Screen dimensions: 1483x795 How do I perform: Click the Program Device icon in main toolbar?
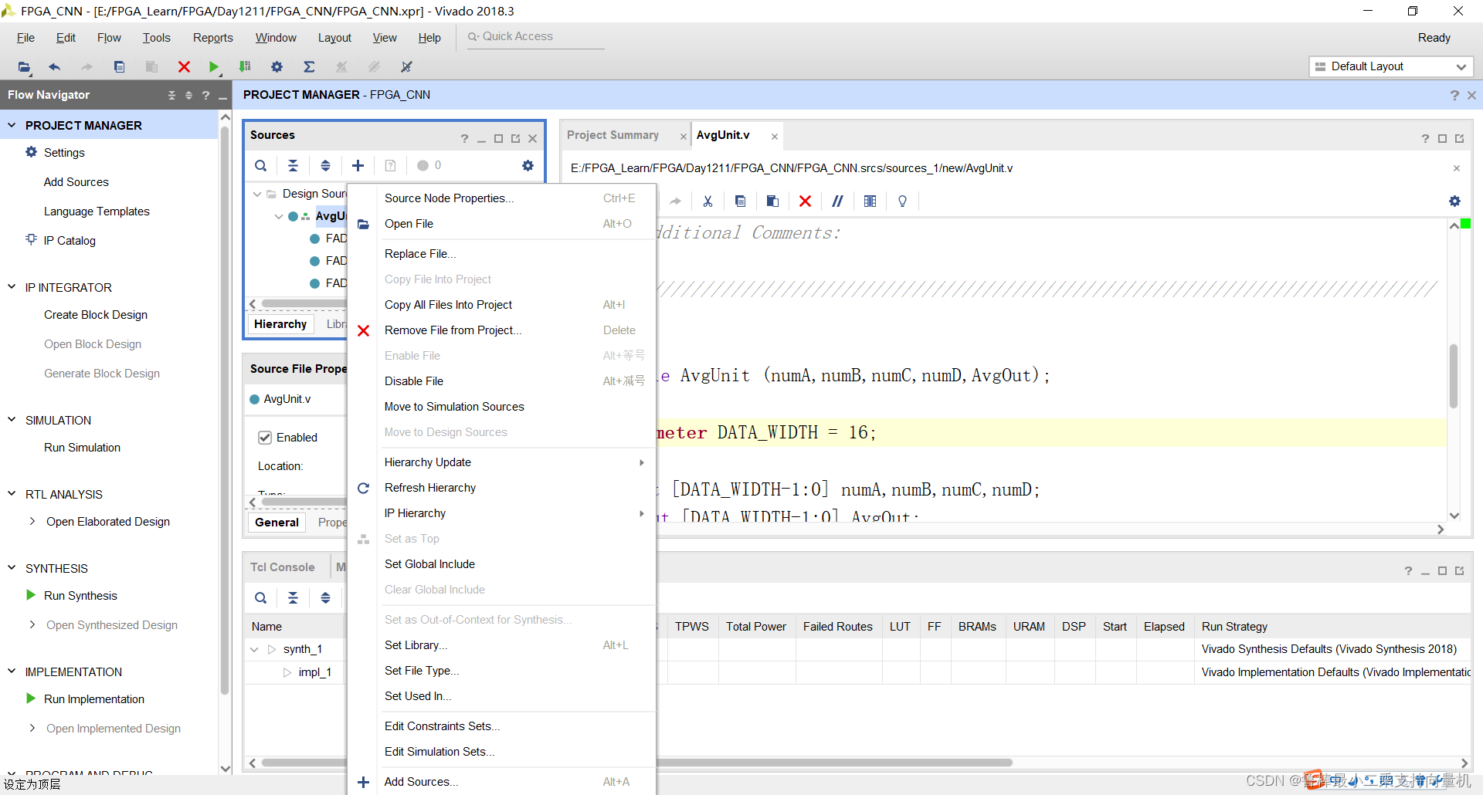(x=245, y=67)
